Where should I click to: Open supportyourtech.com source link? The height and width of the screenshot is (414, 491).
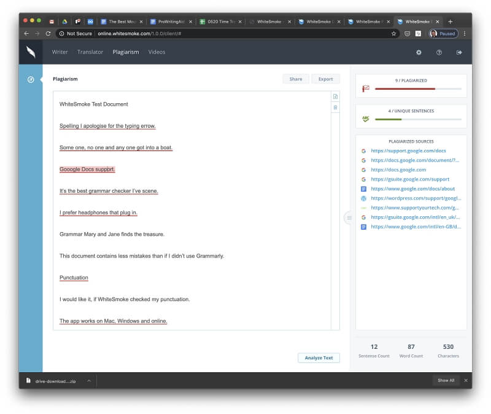(x=415, y=208)
